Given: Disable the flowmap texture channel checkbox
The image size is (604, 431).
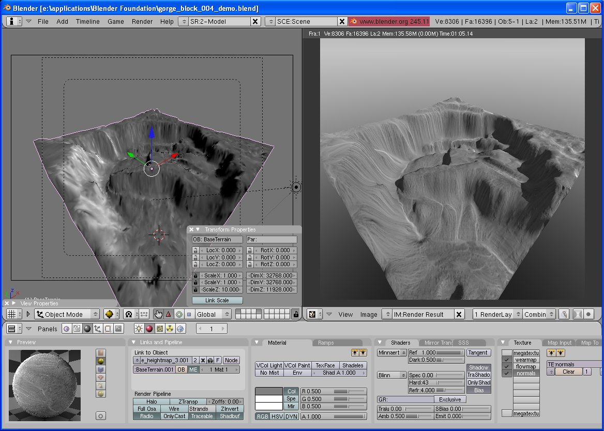Looking at the screenshot, I should pos(507,366).
